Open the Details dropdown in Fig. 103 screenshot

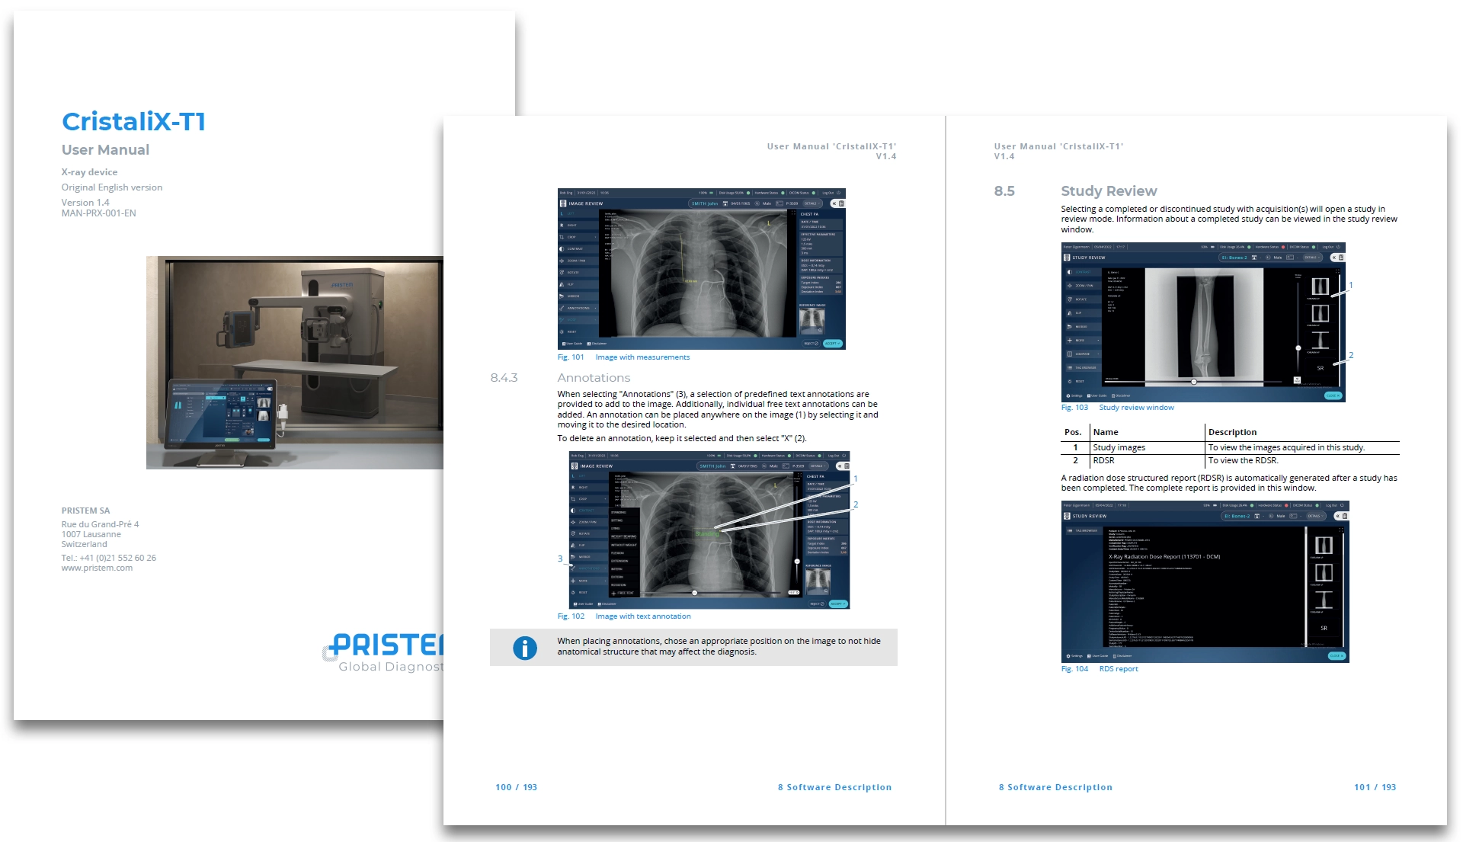tap(1313, 258)
